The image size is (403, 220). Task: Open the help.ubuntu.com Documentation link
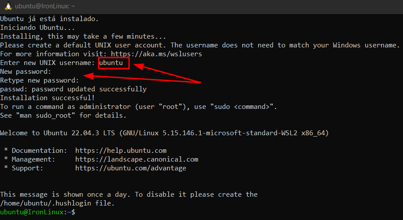pos(121,151)
